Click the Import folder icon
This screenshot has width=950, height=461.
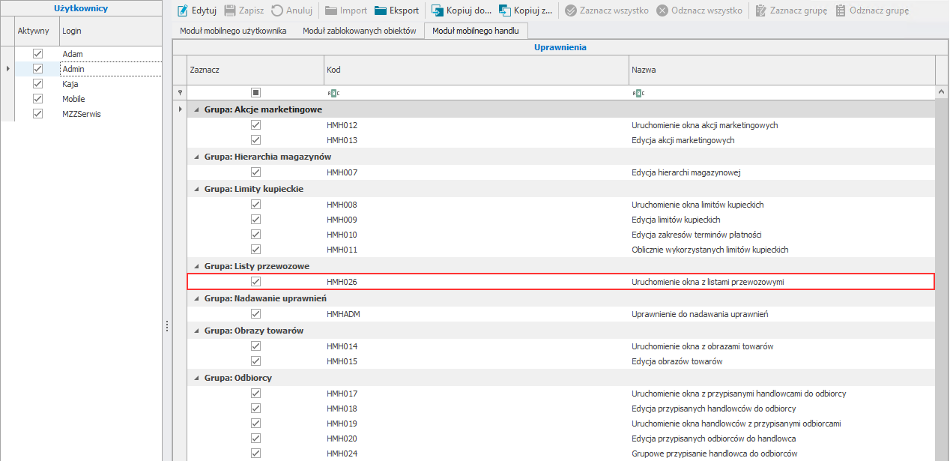[330, 11]
